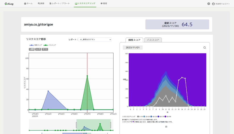The height and width of the screenshot is (134, 234).
Task: Click the 80-99 purple legend swatch
Action: (165, 116)
